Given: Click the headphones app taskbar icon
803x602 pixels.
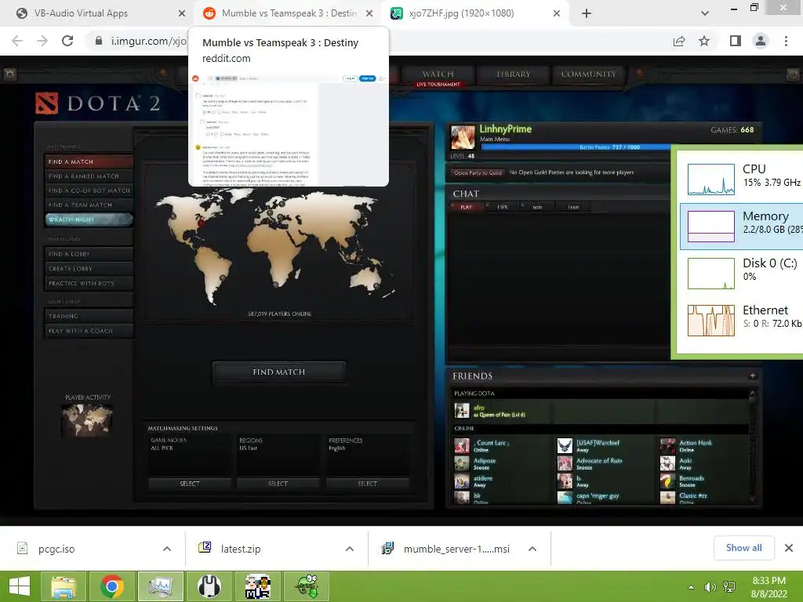Looking at the screenshot, I should (209, 586).
